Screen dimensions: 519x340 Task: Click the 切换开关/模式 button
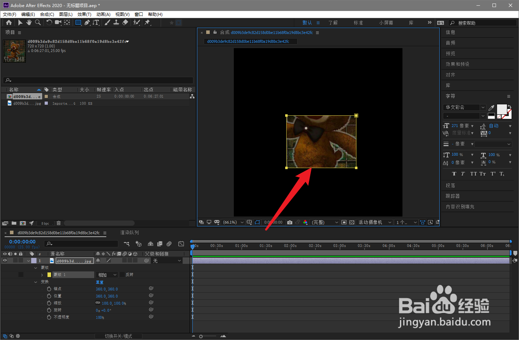tap(118, 336)
